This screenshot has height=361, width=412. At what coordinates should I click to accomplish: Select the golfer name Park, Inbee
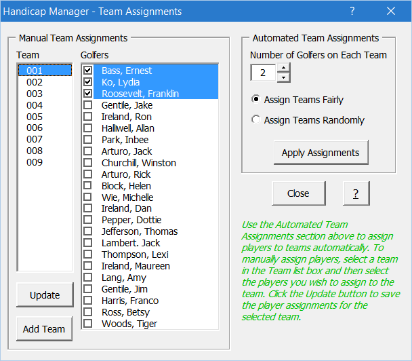[x=125, y=140]
